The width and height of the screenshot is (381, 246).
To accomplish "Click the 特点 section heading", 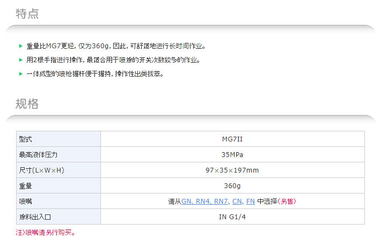I will (27, 13).
